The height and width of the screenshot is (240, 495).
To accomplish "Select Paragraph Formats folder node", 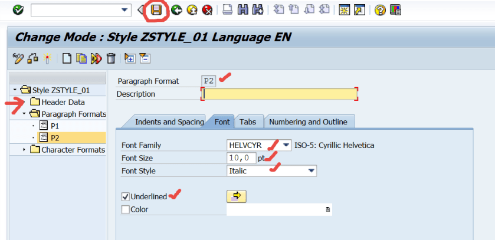I will click(x=74, y=114).
